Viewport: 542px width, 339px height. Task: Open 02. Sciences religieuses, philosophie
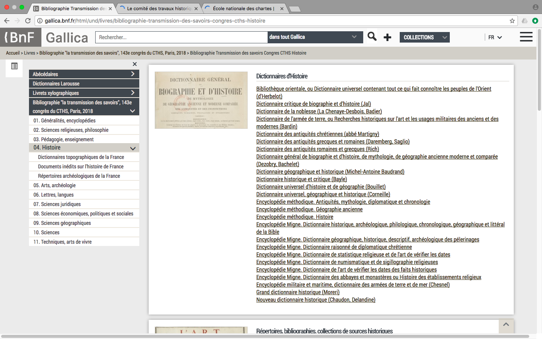(x=84, y=130)
